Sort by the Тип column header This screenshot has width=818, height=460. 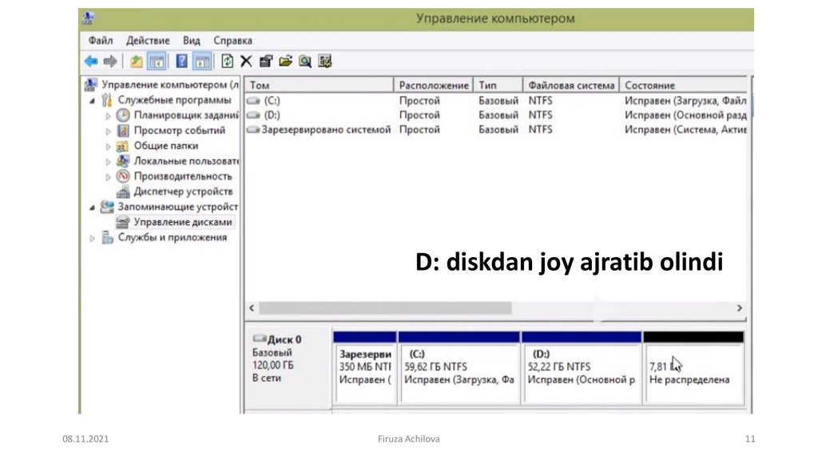(498, 85)
